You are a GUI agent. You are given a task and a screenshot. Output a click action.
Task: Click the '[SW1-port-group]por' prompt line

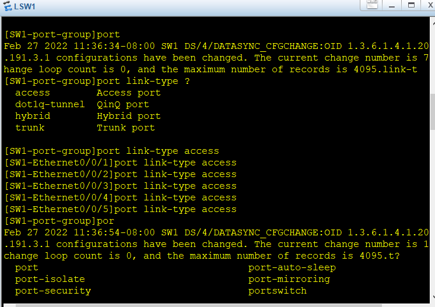point(59,221)
